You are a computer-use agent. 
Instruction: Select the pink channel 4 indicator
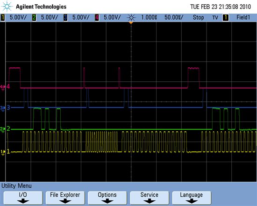click(x=97, y=17)
